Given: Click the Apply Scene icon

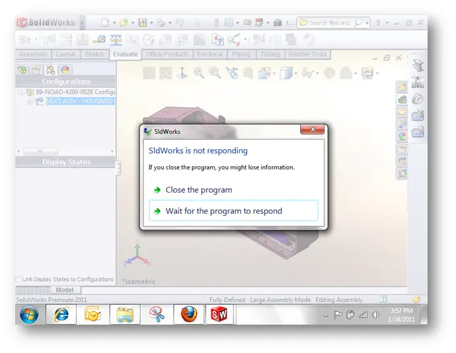Looking at the screenshot, I should 346,73.
